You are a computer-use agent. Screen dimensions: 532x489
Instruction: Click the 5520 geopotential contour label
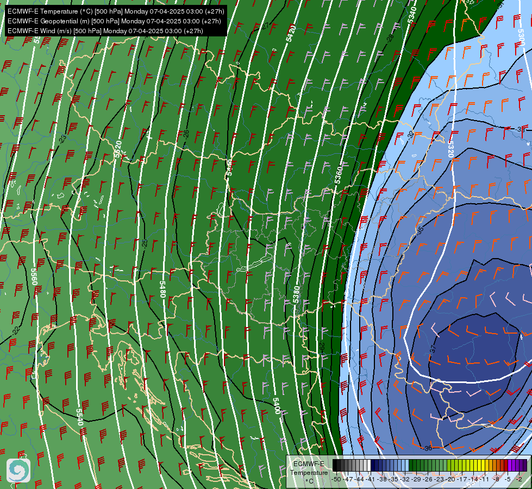(x=118, y=149)
